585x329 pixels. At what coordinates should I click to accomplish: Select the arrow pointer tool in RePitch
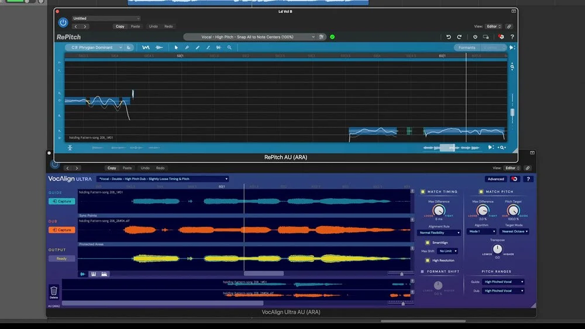coord(176,48)
